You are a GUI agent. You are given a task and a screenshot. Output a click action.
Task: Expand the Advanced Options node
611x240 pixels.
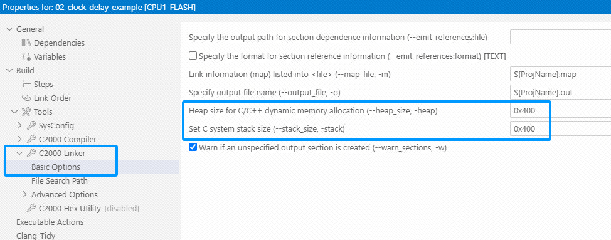pyautogui.click(x=25, y=194)
